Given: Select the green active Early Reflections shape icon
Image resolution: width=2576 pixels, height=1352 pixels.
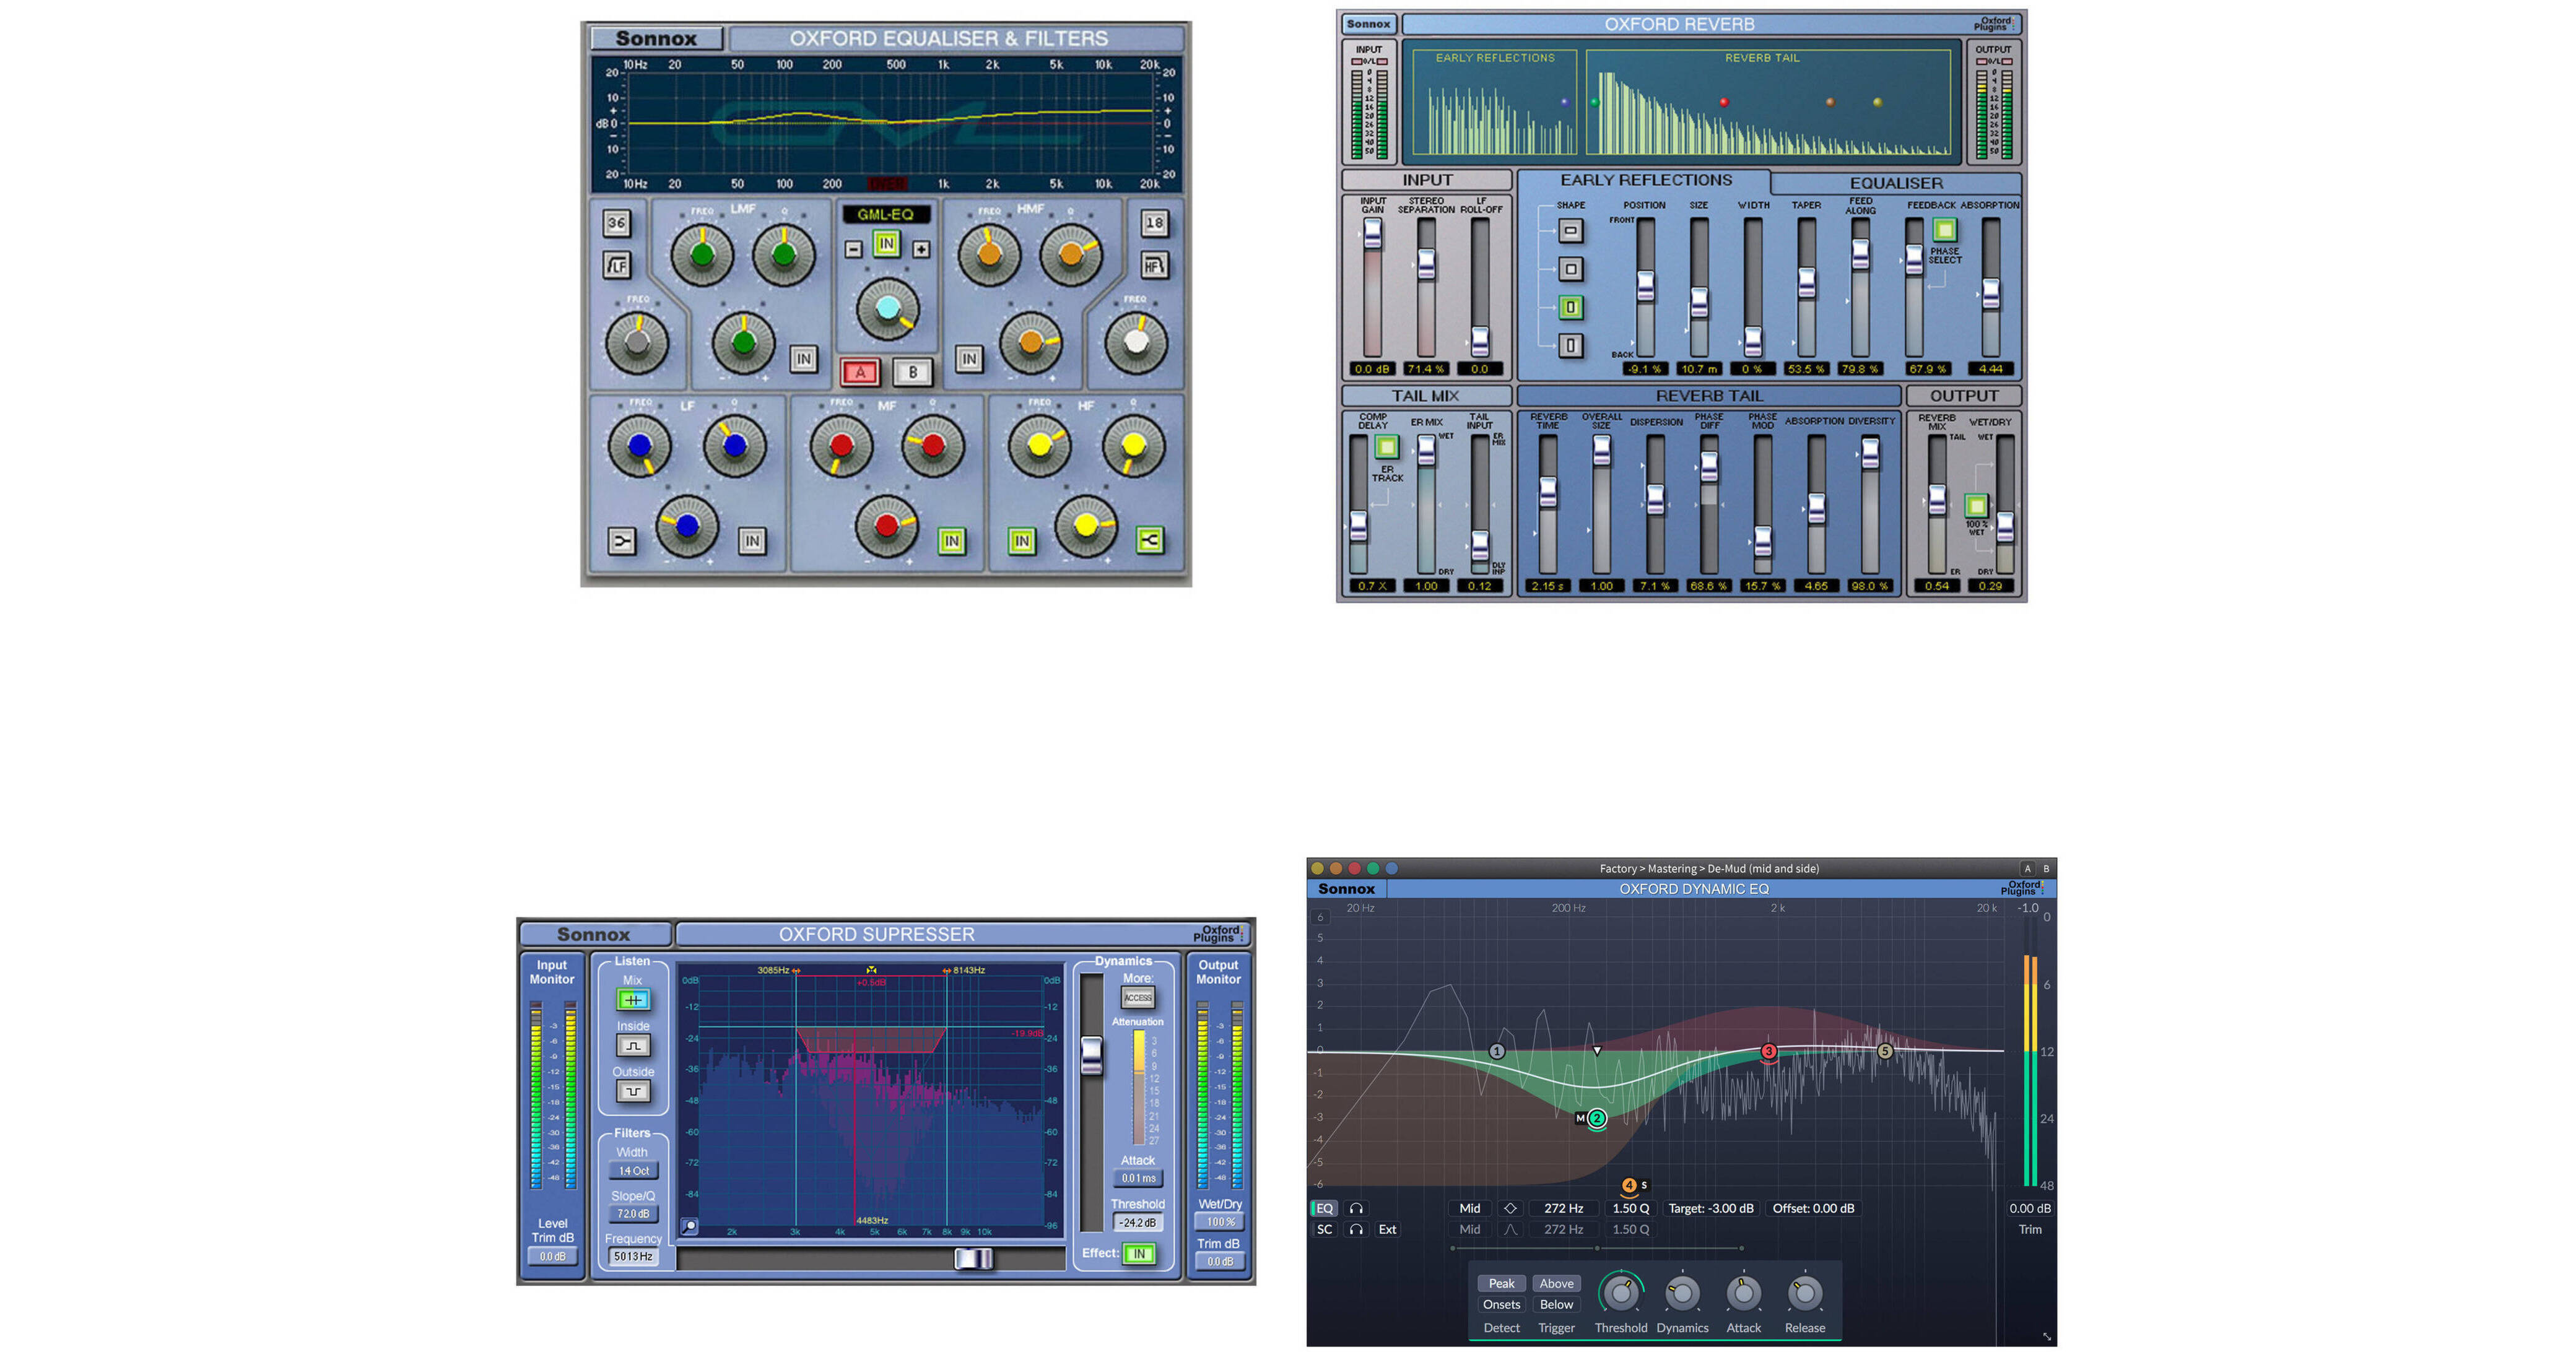Looking at the screenshot, I should [1571, 307].
